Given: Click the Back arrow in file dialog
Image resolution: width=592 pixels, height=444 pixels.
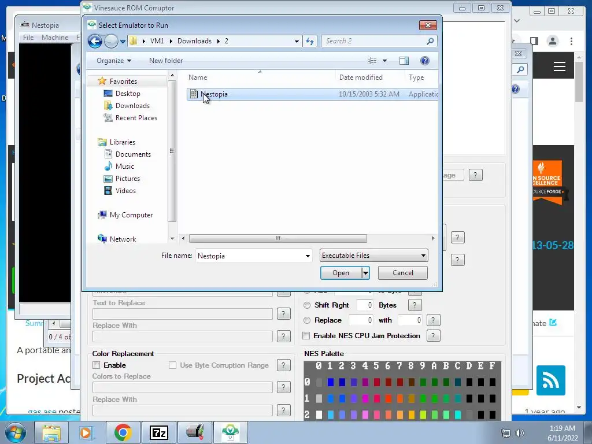Looking at the screenshot, I should 95,41.
